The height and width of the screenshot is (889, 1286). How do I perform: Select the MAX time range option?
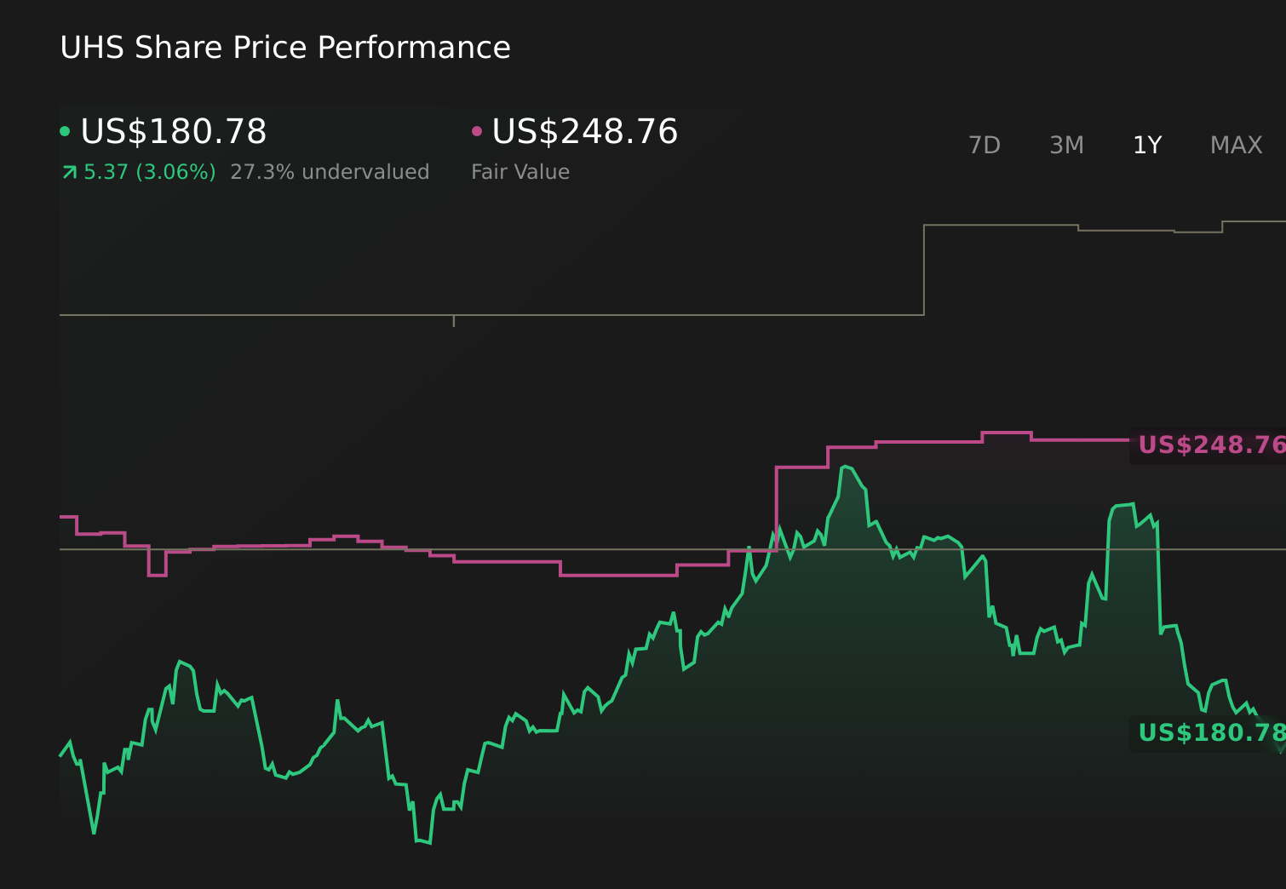pos(1235,145)
